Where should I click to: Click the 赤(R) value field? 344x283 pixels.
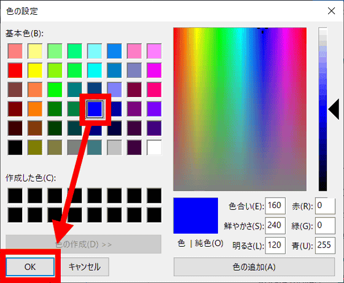[x=325, y=206]
